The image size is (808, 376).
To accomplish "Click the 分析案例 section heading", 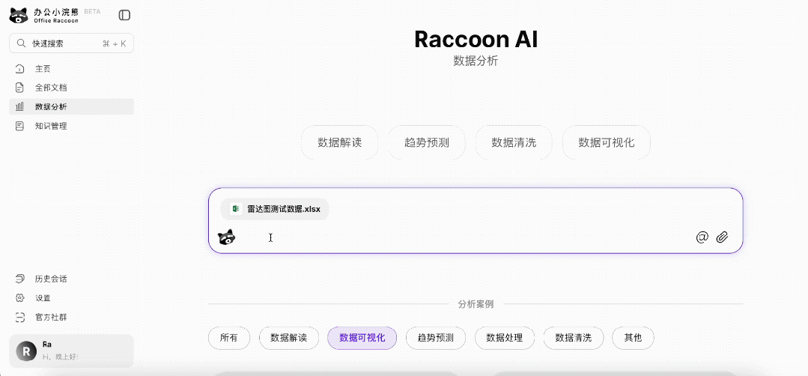I will click(x=476, y=304).
